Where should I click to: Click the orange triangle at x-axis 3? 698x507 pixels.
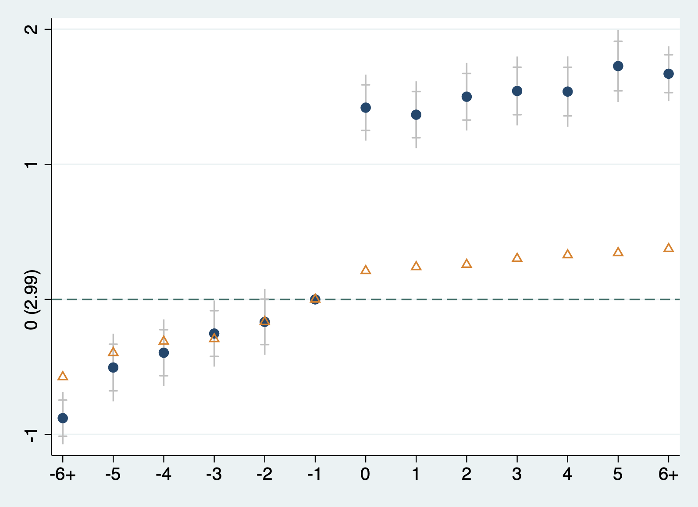[517, 258]
